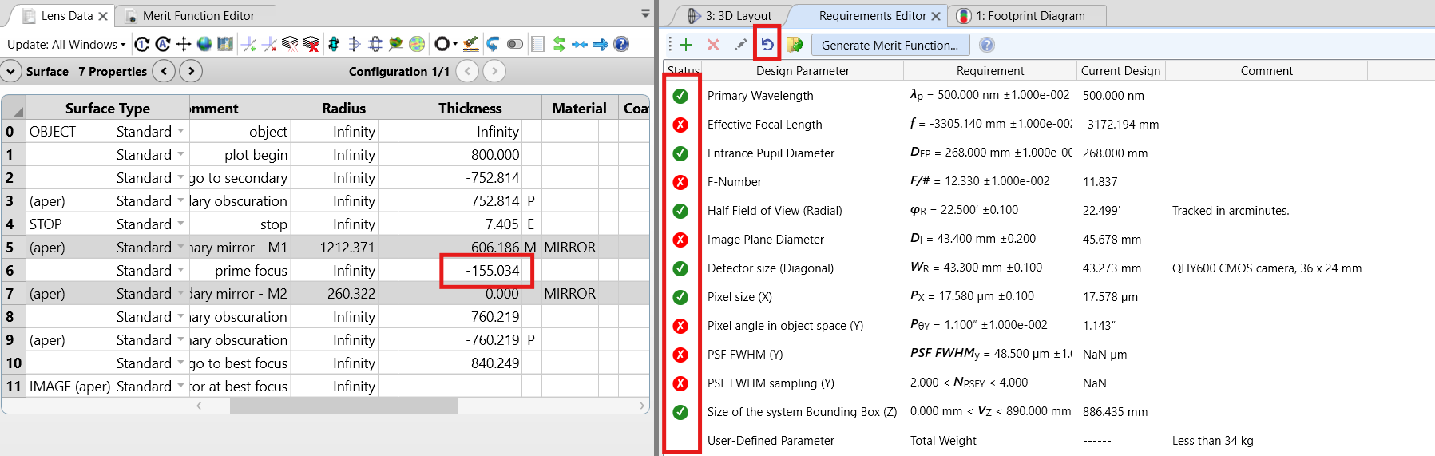Open surface type dropdown on STOP row
The width and height of the screenshot is (1435, 456).
click(x=180, y=224)
